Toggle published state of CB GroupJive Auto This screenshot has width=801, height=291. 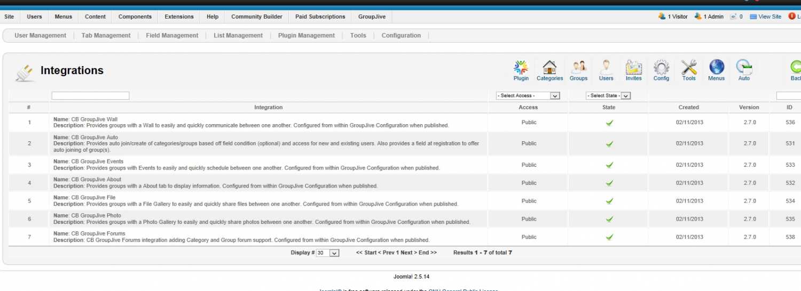pyautogui.click(x=609, y=143)
